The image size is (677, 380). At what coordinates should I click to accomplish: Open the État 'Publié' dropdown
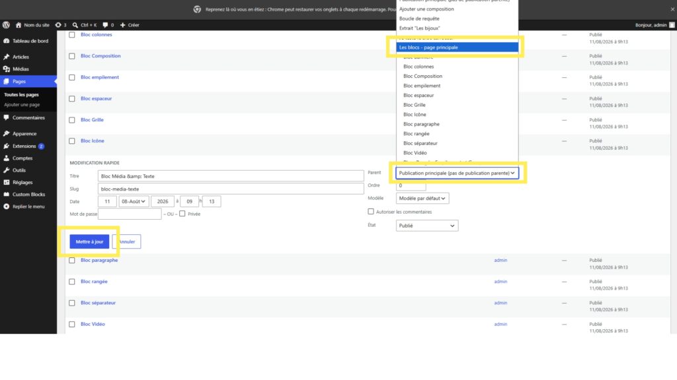point(427,226)
